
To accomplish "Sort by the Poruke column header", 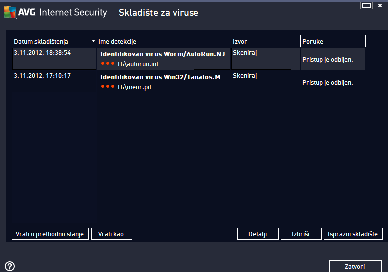I will (x=332, y=41).
